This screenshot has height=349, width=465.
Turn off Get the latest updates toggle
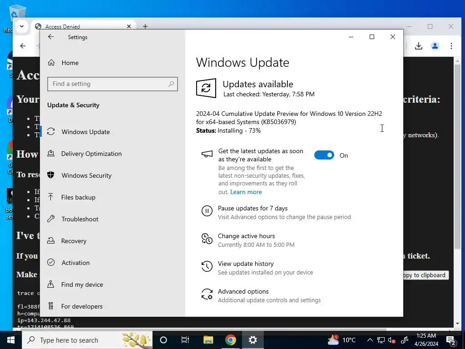324,155
